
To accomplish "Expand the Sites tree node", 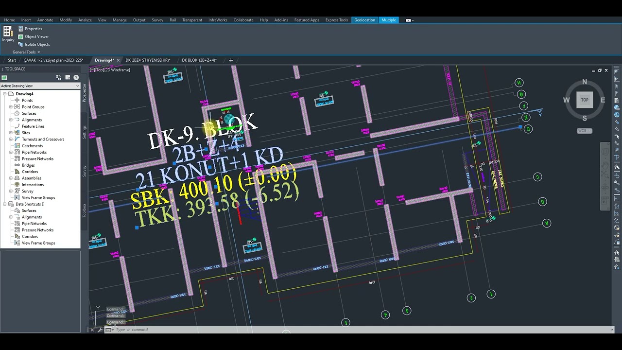I will click(11, 133).
